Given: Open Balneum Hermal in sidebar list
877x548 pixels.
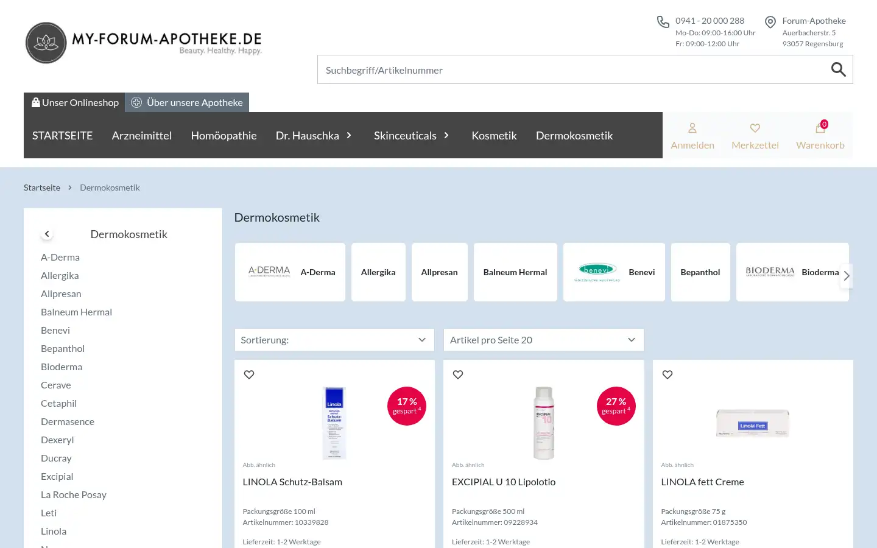Looking at the screenshot, I should pyautogui.click(x=76, y=312).
